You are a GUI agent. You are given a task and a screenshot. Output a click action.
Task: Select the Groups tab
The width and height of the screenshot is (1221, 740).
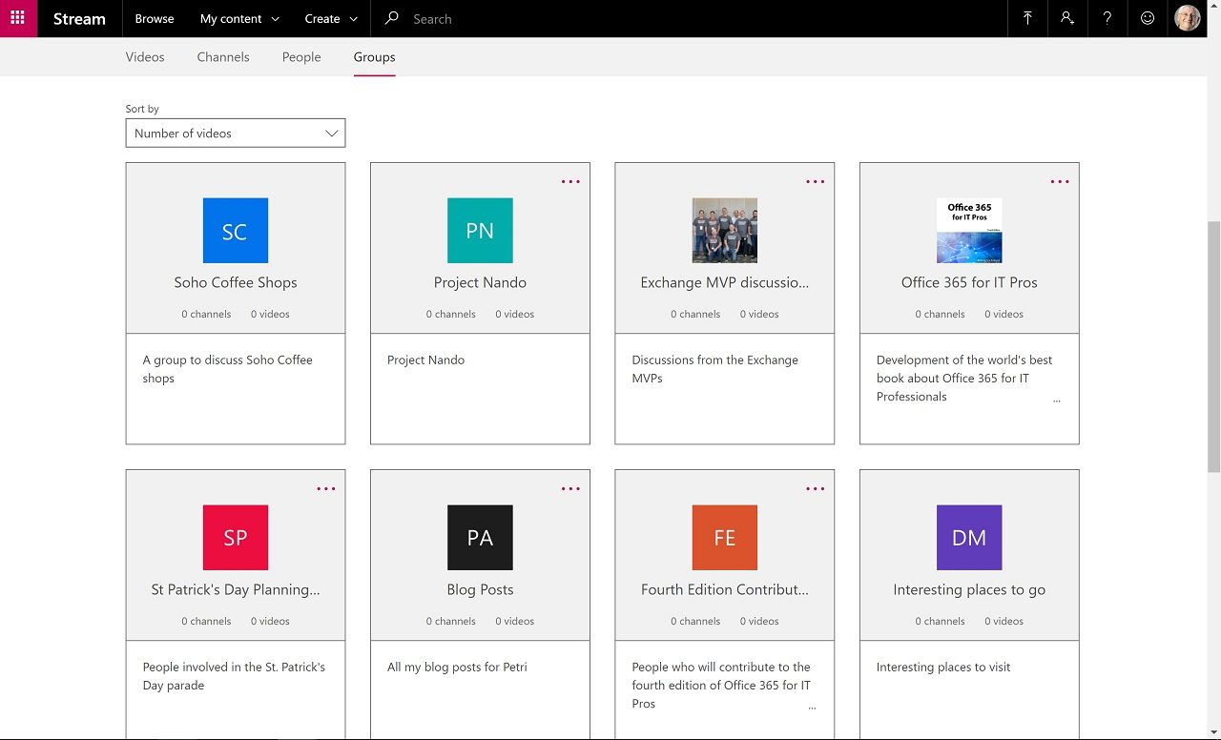click(374, 57)
